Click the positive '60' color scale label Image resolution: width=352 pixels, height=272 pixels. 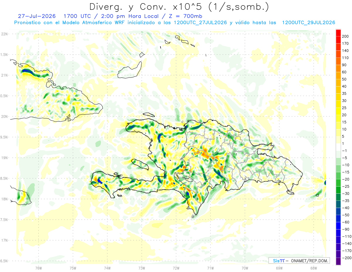point(344,72)
